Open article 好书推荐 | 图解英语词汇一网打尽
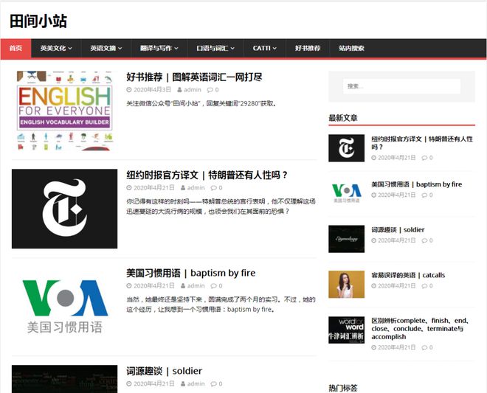487x393 pixels. click(x=194, y=77)
